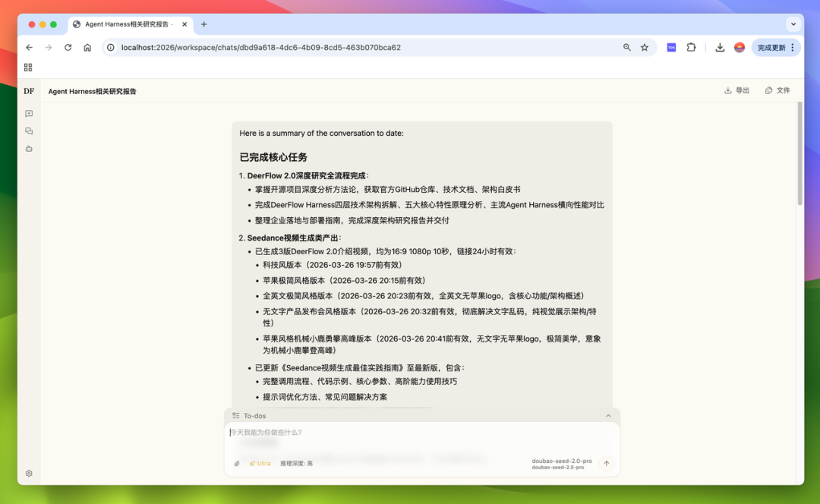Viewport: 820px width, 504px height.
Task: Click the To-dos list icon
Action: pyautogui.click(x=236, y=416)
